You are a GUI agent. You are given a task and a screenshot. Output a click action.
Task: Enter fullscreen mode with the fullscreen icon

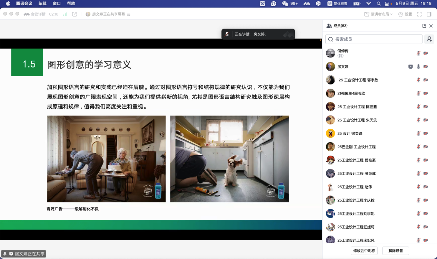pos(419,14)
